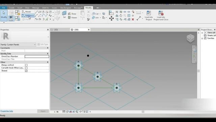Click the Measure between two references icon
This screenshot has height=122, width=216.
139,18
